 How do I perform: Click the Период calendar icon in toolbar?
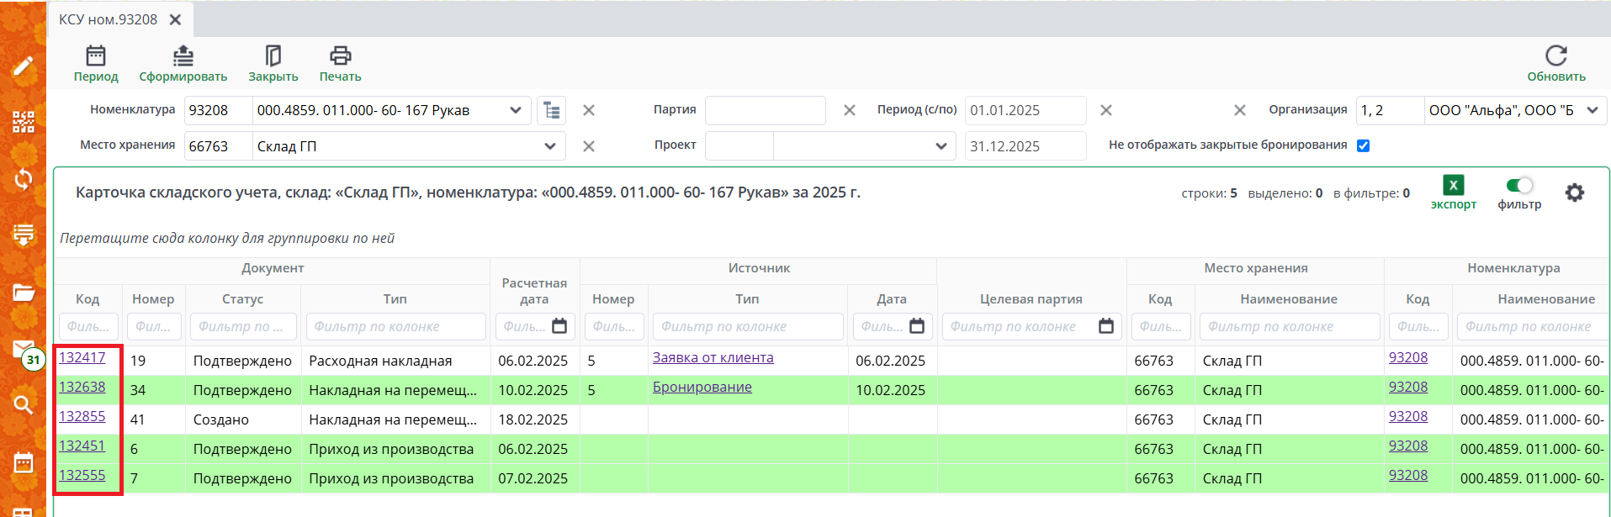(x=96, y=56)
